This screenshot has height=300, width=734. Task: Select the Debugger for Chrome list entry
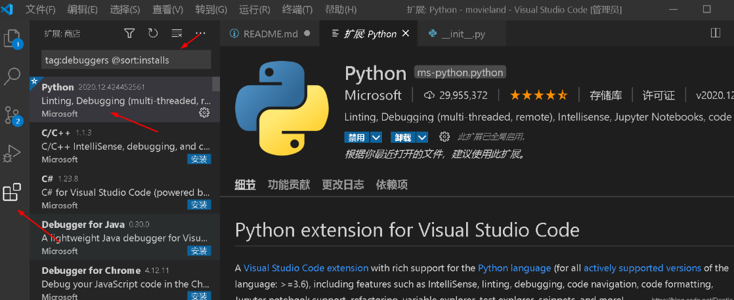(x=125, y=280)
